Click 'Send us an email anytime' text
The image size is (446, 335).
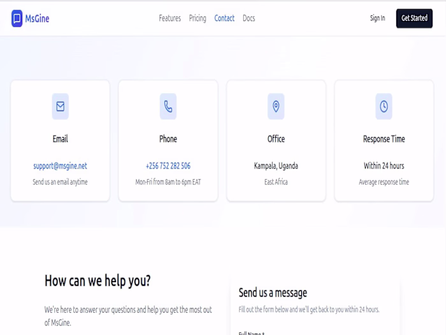pyautogui.click(x=60, y=182)
